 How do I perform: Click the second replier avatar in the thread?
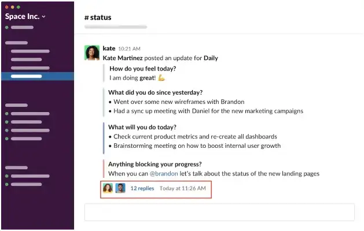pos(120,188)
